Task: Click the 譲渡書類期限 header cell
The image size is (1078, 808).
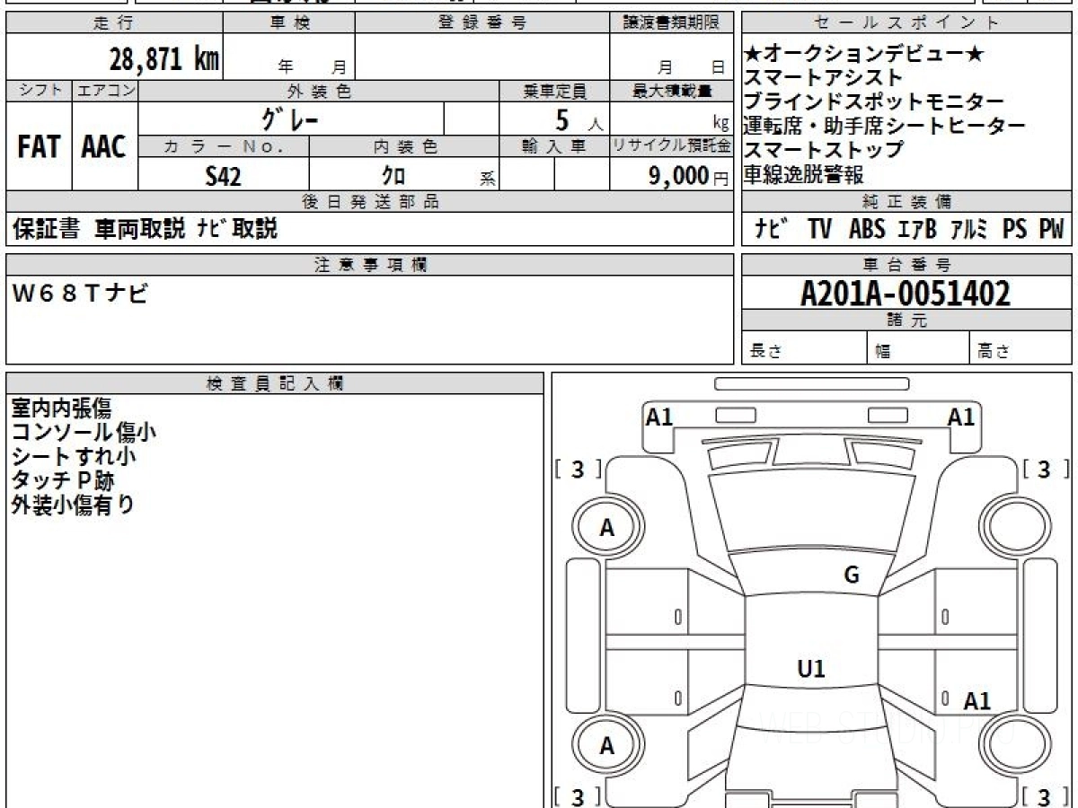Action: point(671,23)
